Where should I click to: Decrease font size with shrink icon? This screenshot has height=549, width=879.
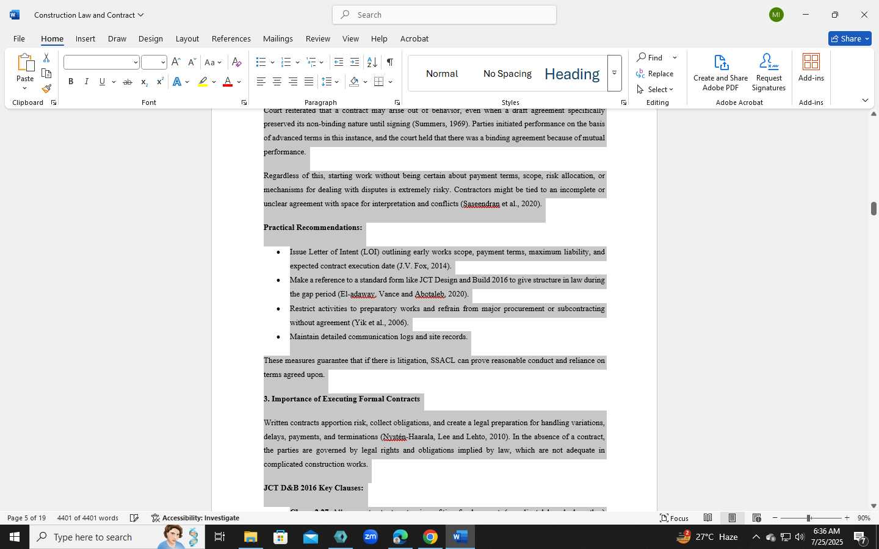tap(192, 62)
